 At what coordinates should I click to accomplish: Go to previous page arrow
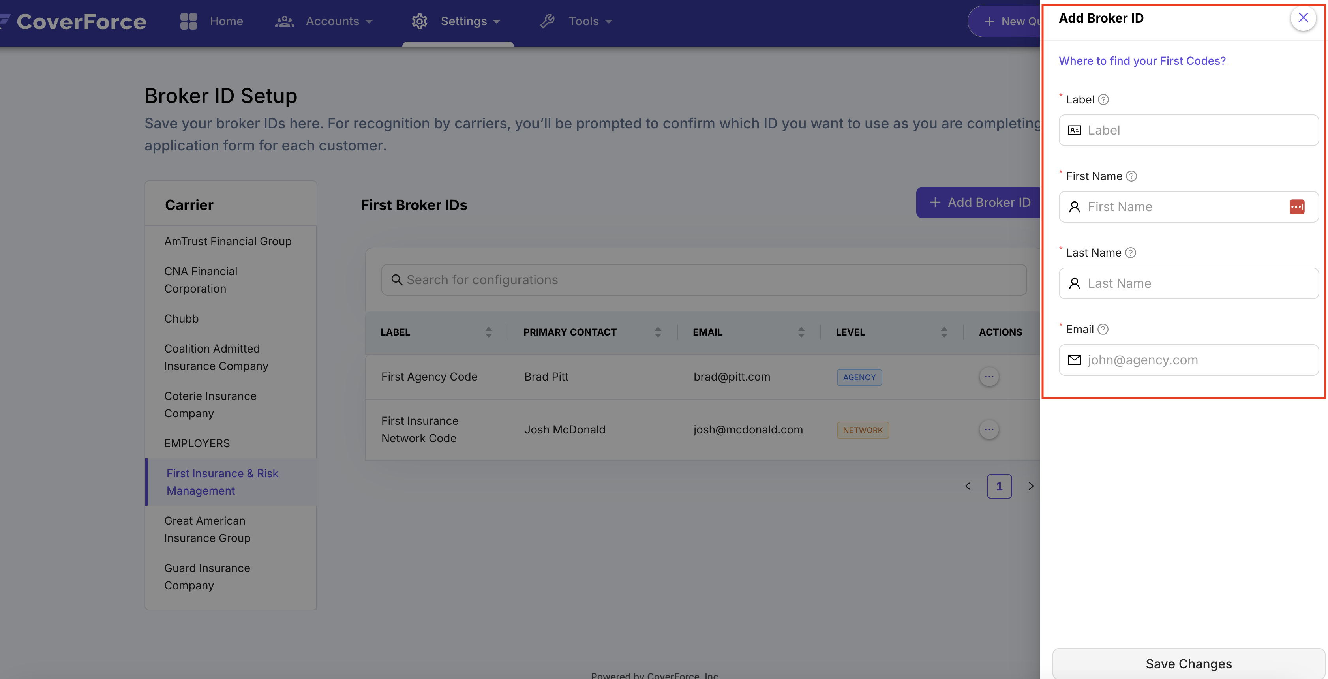pos(968,486)
